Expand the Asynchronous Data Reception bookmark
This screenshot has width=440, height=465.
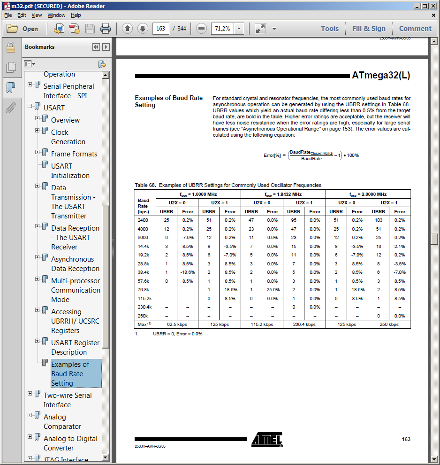tap(38, 257)
